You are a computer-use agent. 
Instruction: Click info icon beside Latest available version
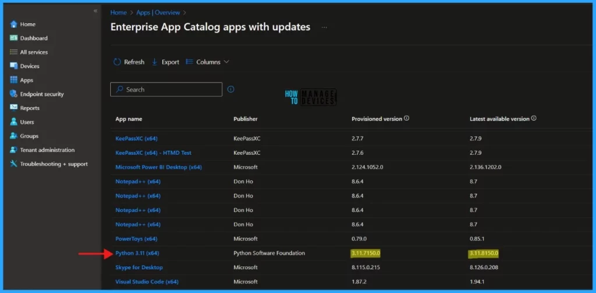pos(534,118)
